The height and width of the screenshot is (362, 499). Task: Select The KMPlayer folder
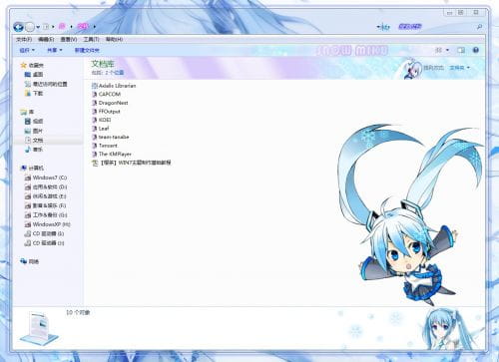(112, 154)
